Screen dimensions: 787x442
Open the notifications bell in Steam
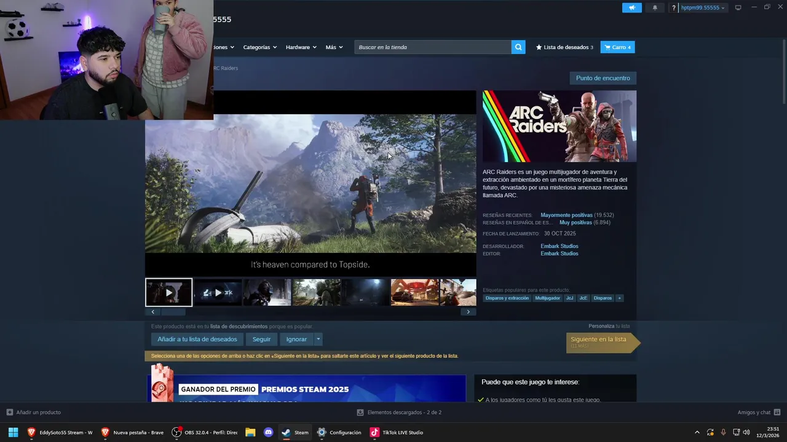[x=655, y=8]
